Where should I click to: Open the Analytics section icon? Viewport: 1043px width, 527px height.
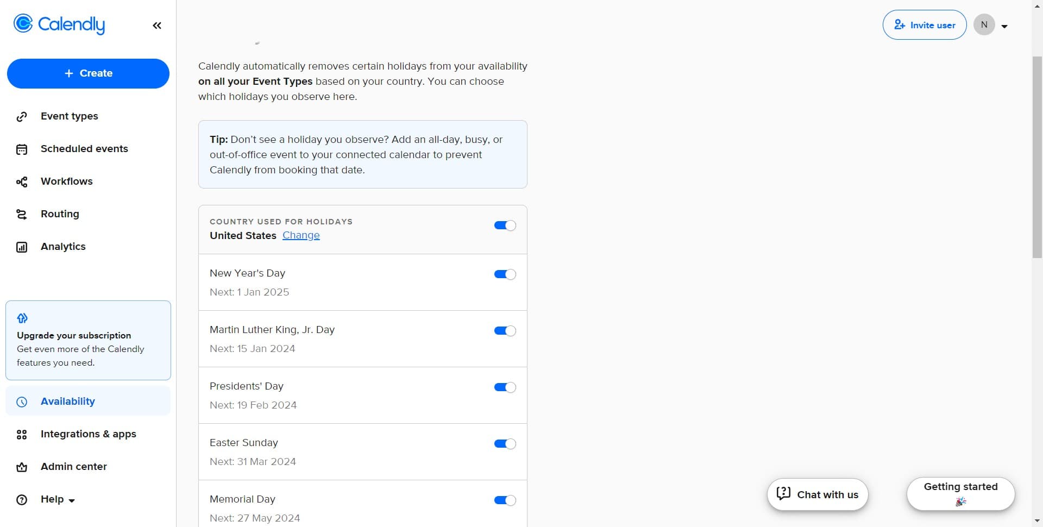pos(22,247)
